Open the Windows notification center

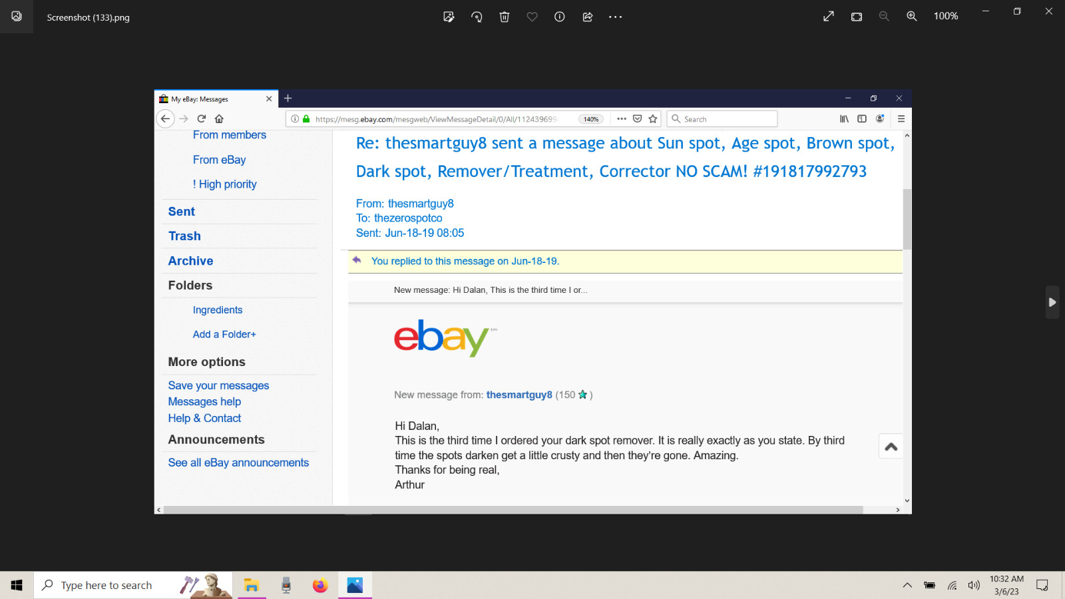[1042, 585]
